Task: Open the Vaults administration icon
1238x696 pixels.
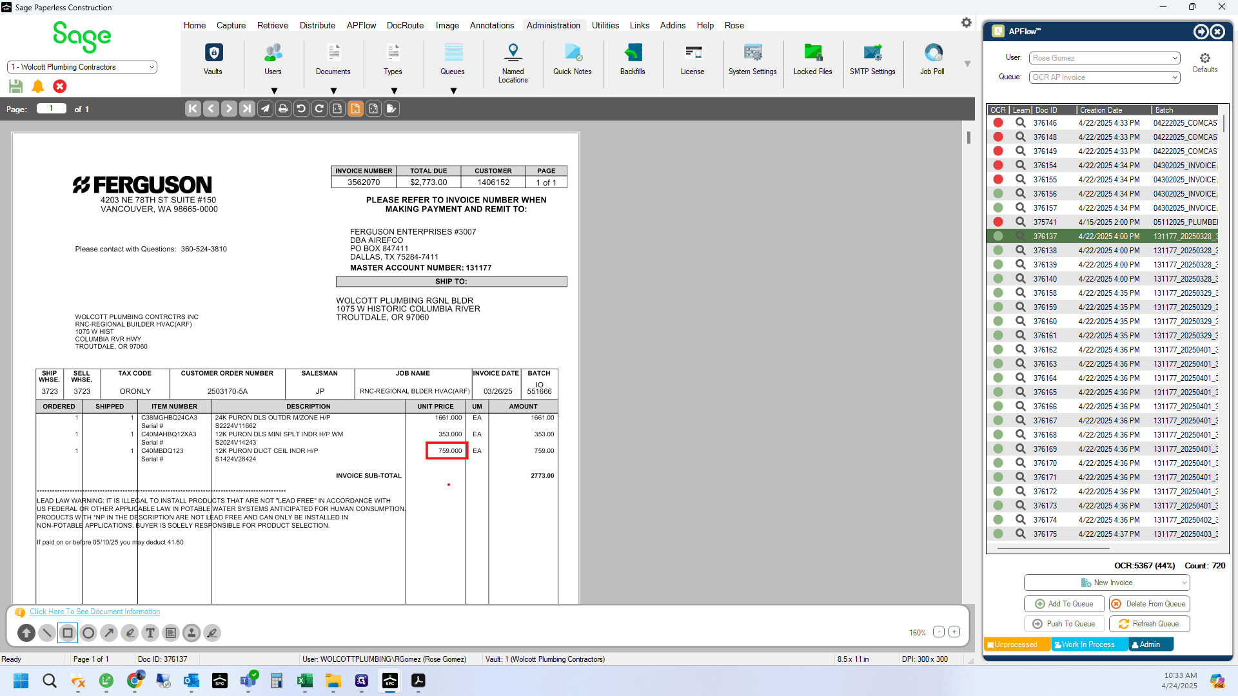Action: [213, 59]
